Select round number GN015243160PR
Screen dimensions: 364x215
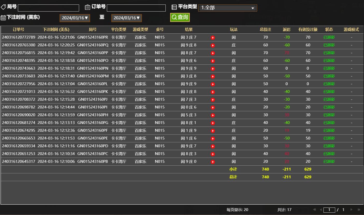93,37
